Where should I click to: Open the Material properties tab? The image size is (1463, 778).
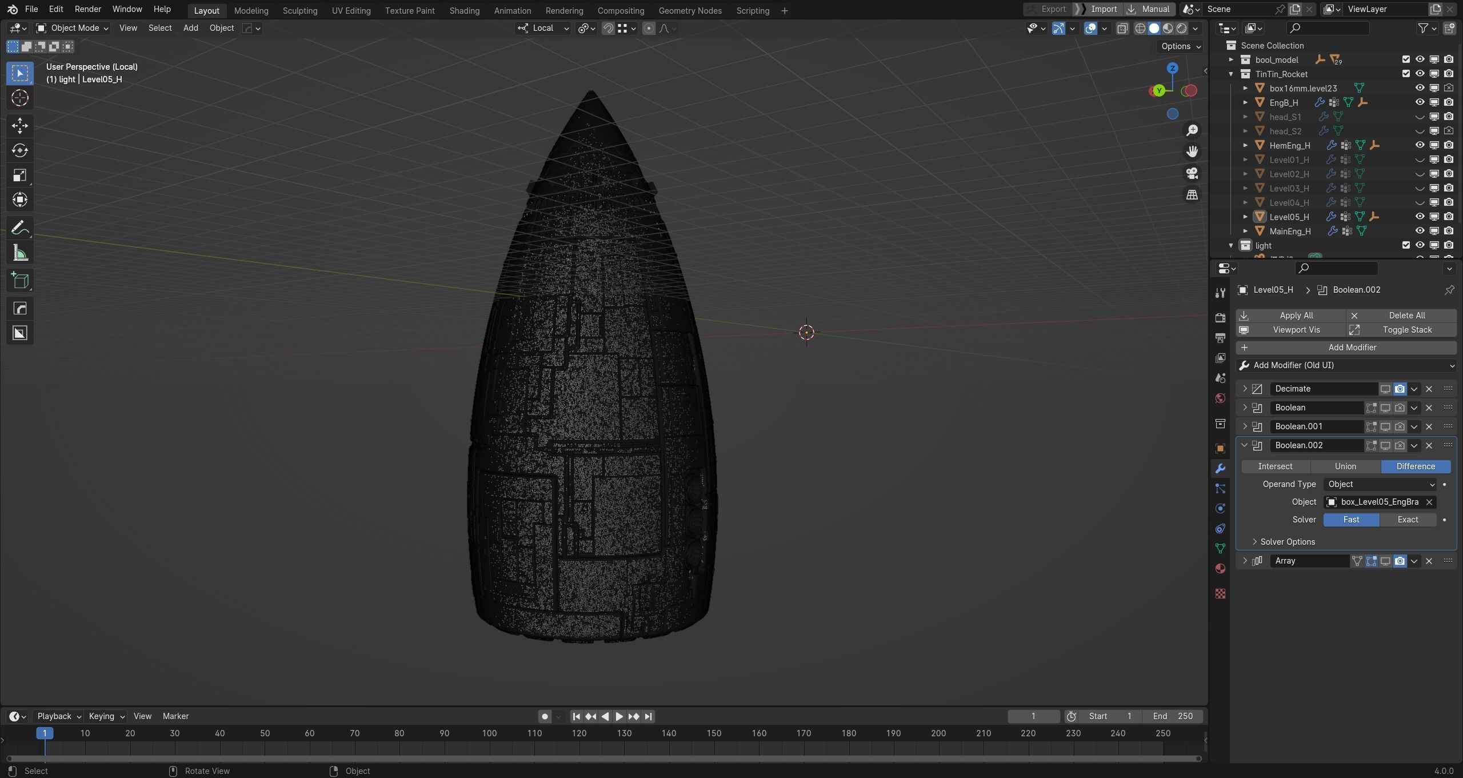click(1220, 569)
